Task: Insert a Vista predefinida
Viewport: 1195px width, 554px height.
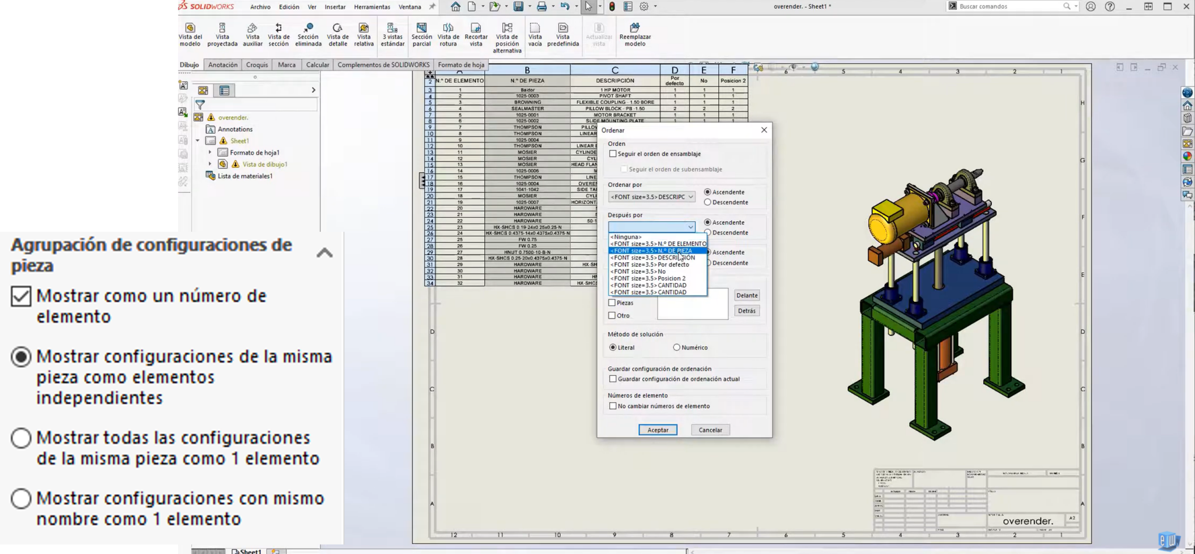Action: [562, 34]
